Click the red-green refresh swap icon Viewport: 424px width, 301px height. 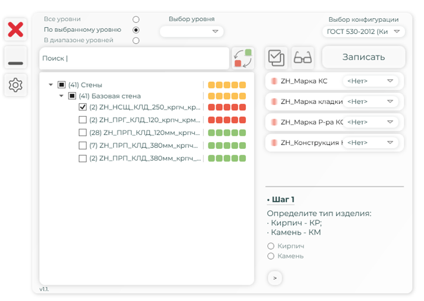pyautogui.click(x=243, y=58)
